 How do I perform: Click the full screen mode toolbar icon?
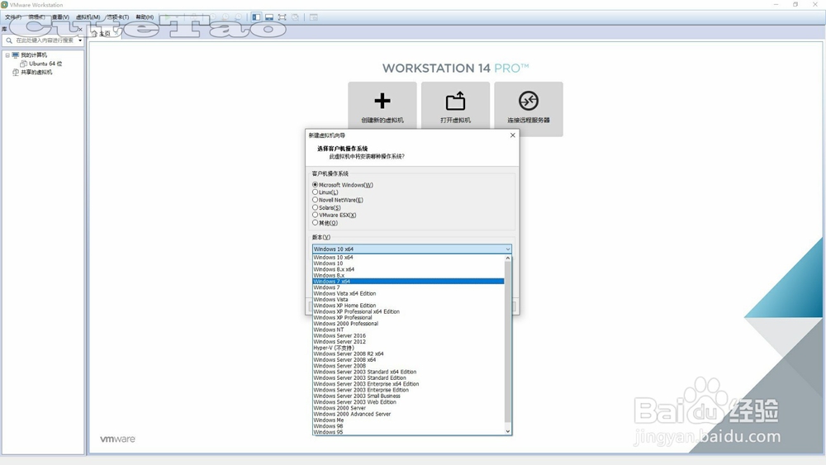pyautogui.click(x=282, y=17)
